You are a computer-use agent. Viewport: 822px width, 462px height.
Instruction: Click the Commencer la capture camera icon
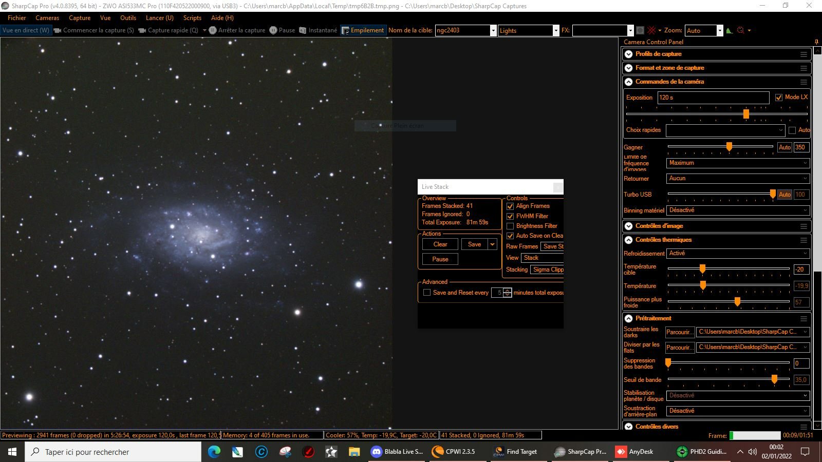tap(58, 30)
